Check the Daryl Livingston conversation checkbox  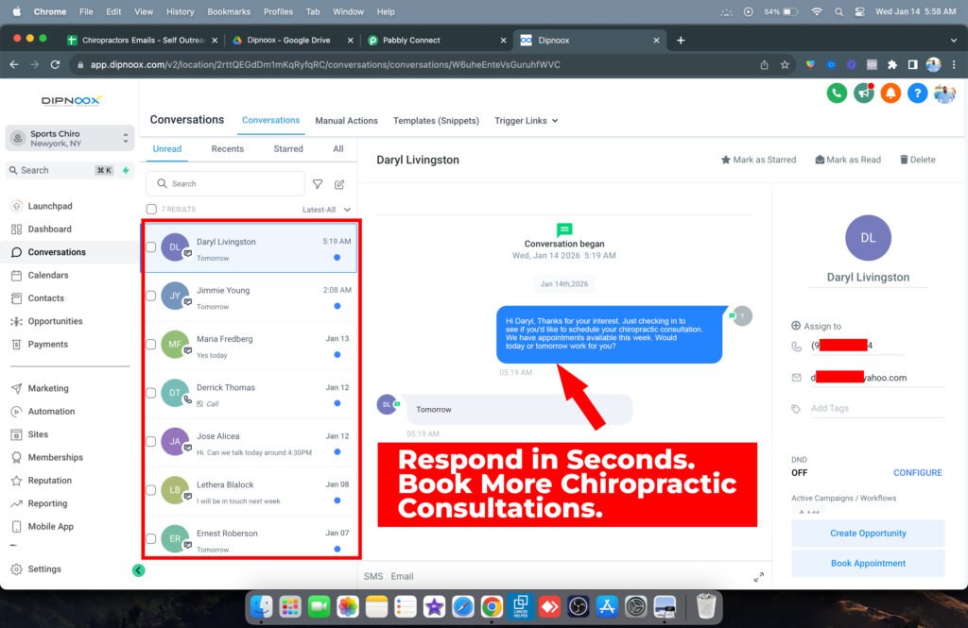point(150,247)
